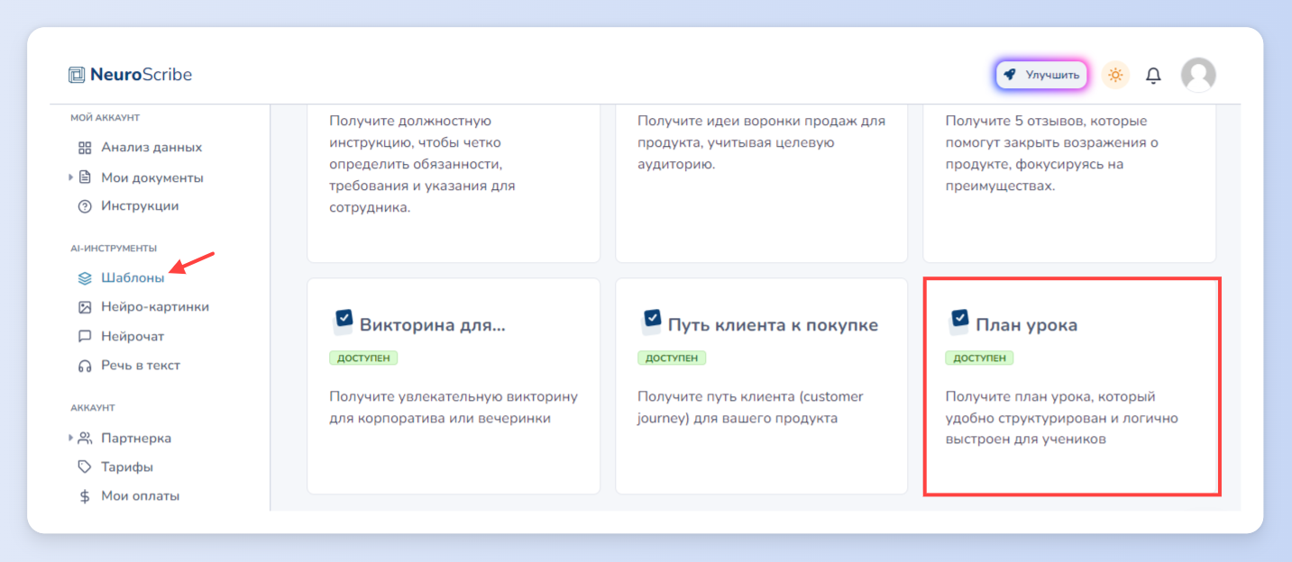Screen dimensions: 1292x562
Task: Click the Мои документы file icon
Action: (x=85, y=177)
